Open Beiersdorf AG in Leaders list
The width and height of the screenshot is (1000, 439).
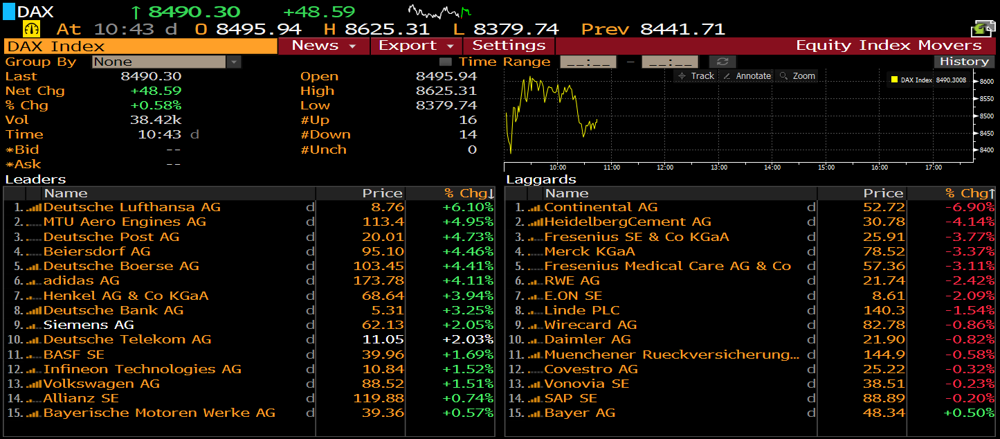[x=96, y=252]
